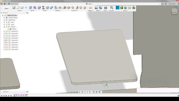Click the Save icon in the top bar
Image resolution: width=179 pixels, height=101 pixels.
(x=9, y=4)
